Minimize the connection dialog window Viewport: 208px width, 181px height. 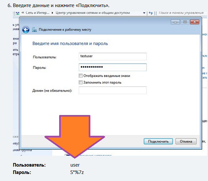175,22
